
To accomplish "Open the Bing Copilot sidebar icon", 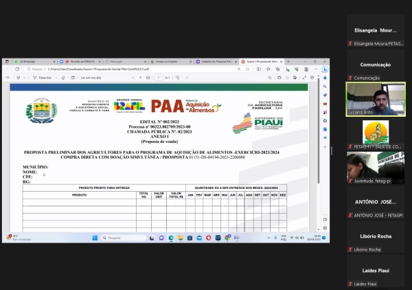I will point(325,69).
